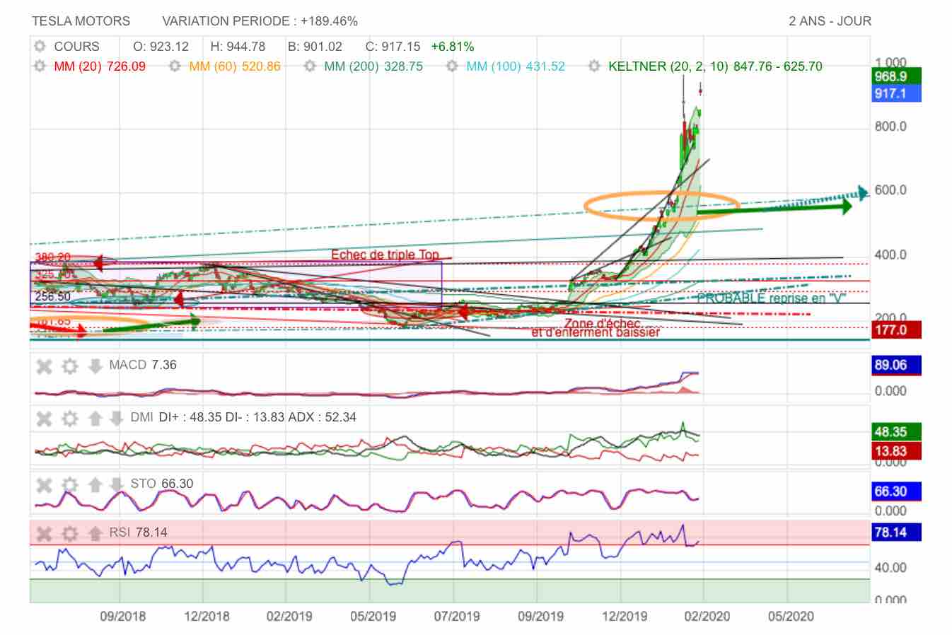Open the STO settings gear
Image resolution: width=952 pixels, height=635 pixels.
pos(69,485)
